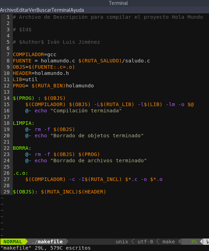Click the -L$(RUTA_LIB) flag on line 15

click(114, 104)
